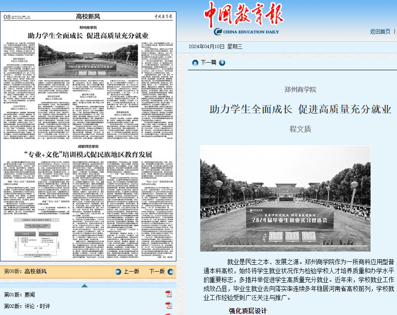Open the 第01版：要闻 page entry

pyautogui.click(x=21, y=294)
